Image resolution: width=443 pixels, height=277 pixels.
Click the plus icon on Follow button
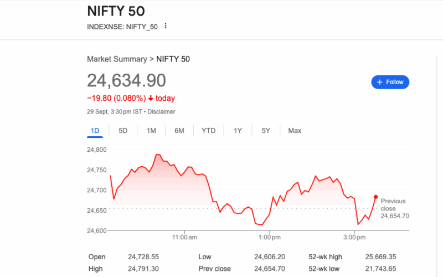pyautogui.click(x=380, y=82)
